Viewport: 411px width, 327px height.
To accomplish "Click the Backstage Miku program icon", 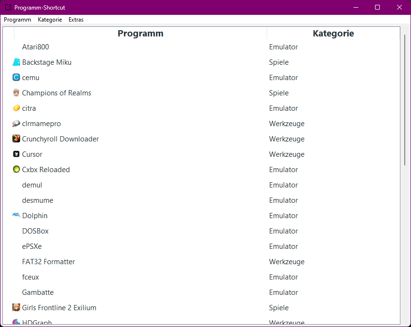I will (x=16, y=62).
